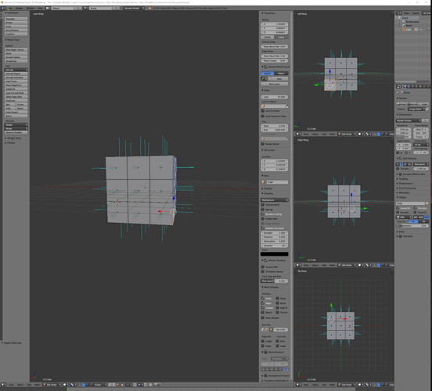This screenshot has width=432, height=391.
Task: Click the editor type icon in info header
Action: click(4, 9)
